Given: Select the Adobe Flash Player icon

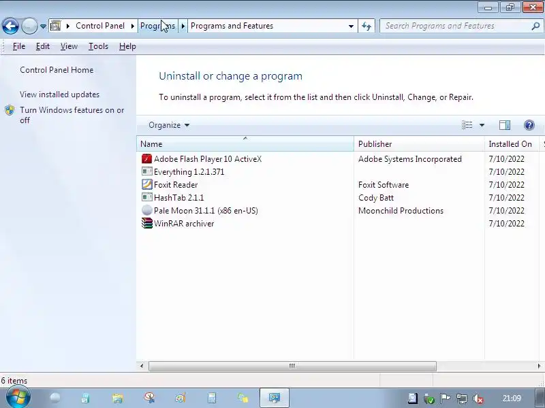Looking at the screenshot, I should coord(147,159).
